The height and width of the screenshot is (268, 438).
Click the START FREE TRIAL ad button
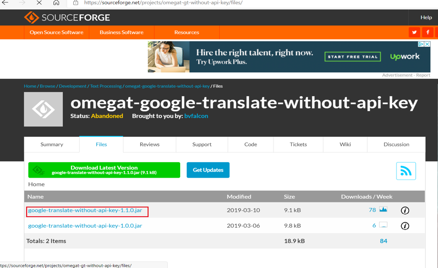tap(353, 57)
